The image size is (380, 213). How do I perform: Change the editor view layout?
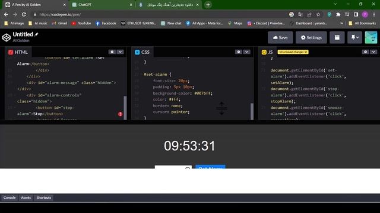[x=337, y=37]
